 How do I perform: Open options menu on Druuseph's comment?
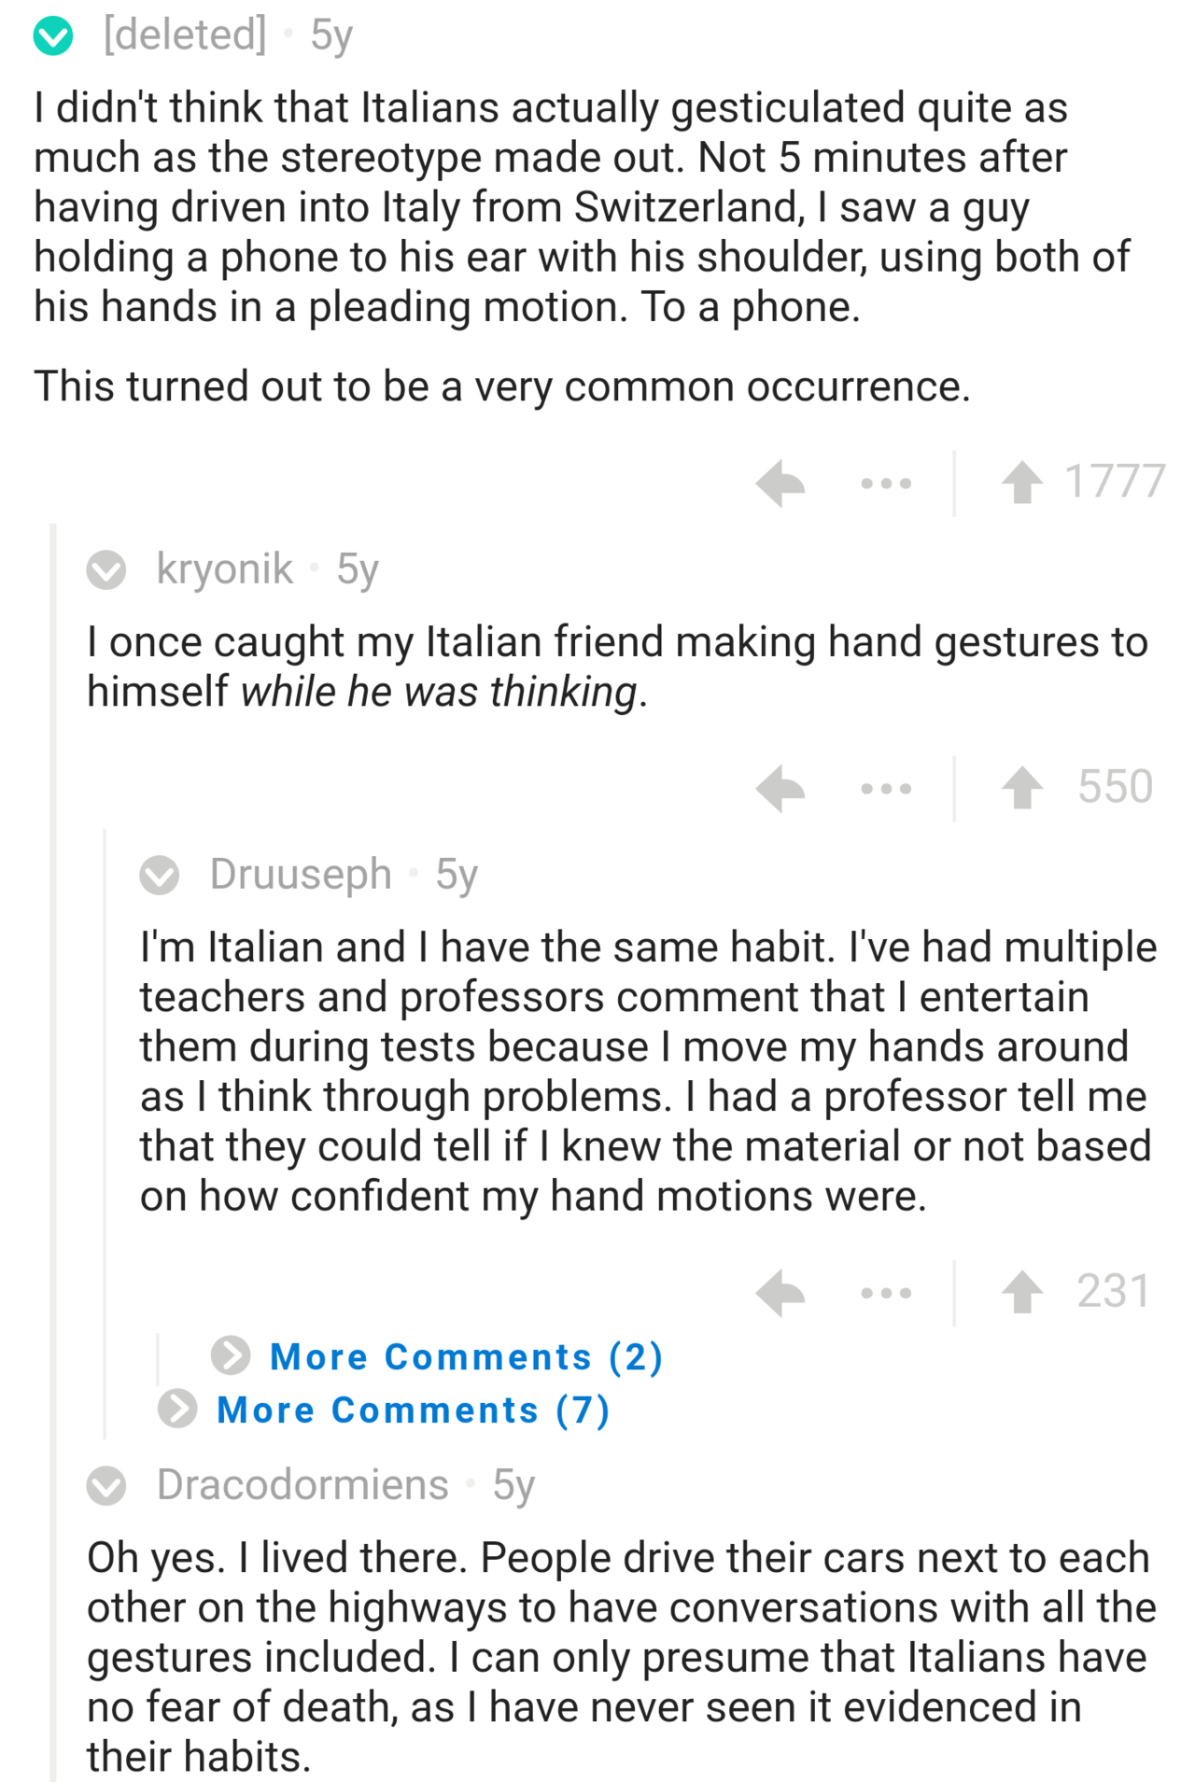point(886,1293)
